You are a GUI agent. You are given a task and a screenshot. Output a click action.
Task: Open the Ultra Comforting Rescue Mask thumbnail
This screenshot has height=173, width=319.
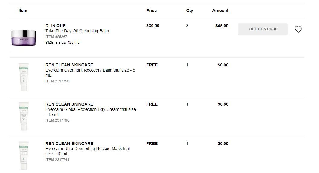(x=24, y=155)
